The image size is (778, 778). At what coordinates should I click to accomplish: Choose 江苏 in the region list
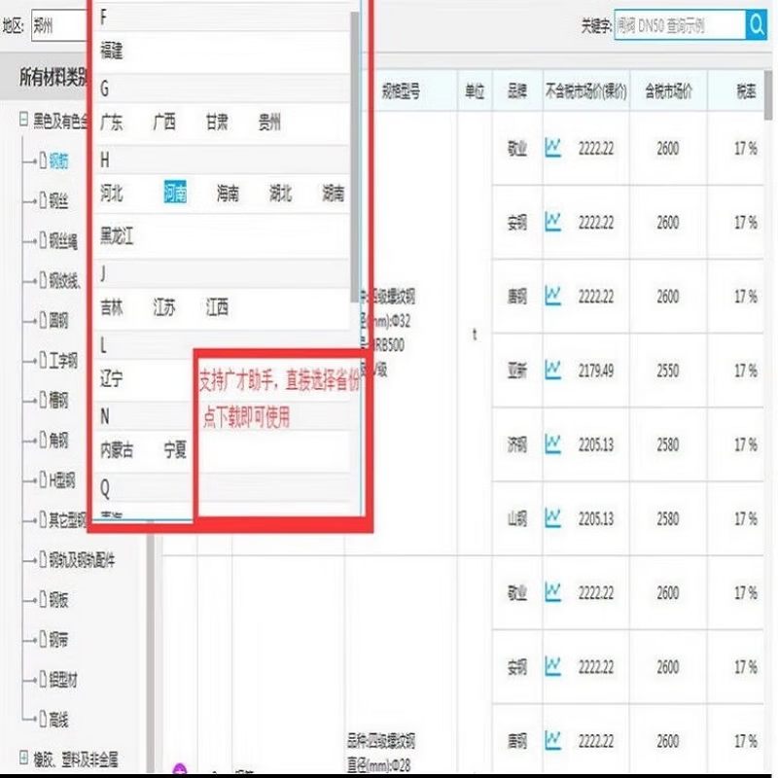coord(164,307)
